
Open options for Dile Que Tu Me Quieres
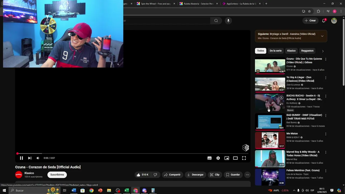(326, 59)
